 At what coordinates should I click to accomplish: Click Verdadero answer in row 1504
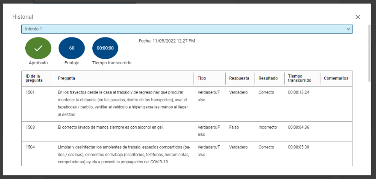pyautogui.click(x=238, y=147)
